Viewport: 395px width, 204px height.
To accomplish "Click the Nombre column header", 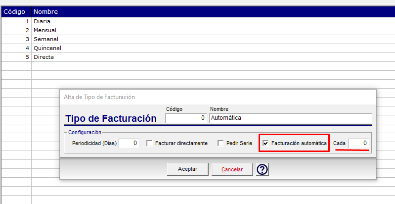I will click(x=213, y=11).
